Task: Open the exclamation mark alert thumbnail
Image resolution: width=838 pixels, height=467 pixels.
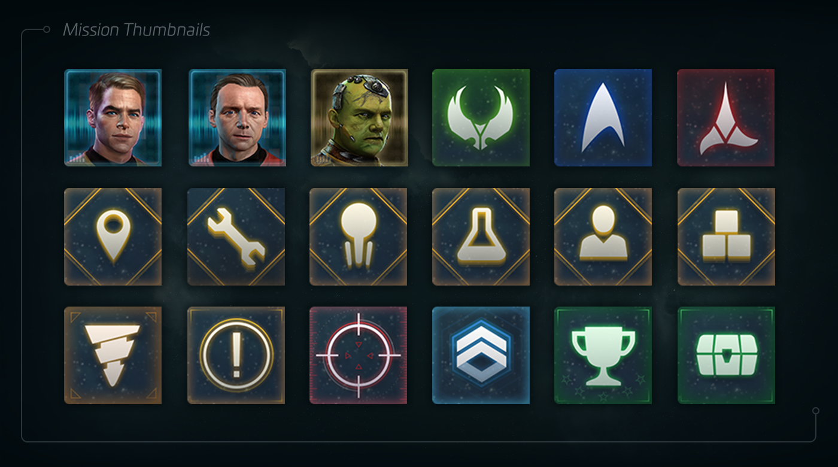Action: (x=236, y=356)
